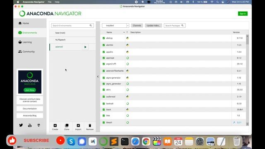
Task: Select the NLPSpeech environment
Action: [72, 40]
